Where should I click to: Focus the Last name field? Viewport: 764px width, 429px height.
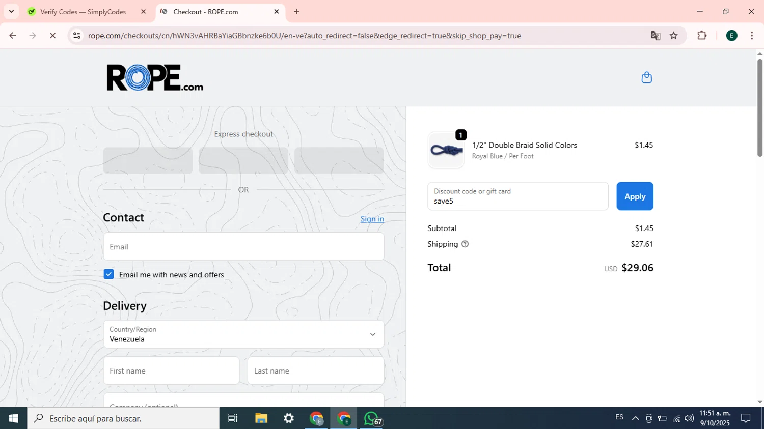coord(316,370)
